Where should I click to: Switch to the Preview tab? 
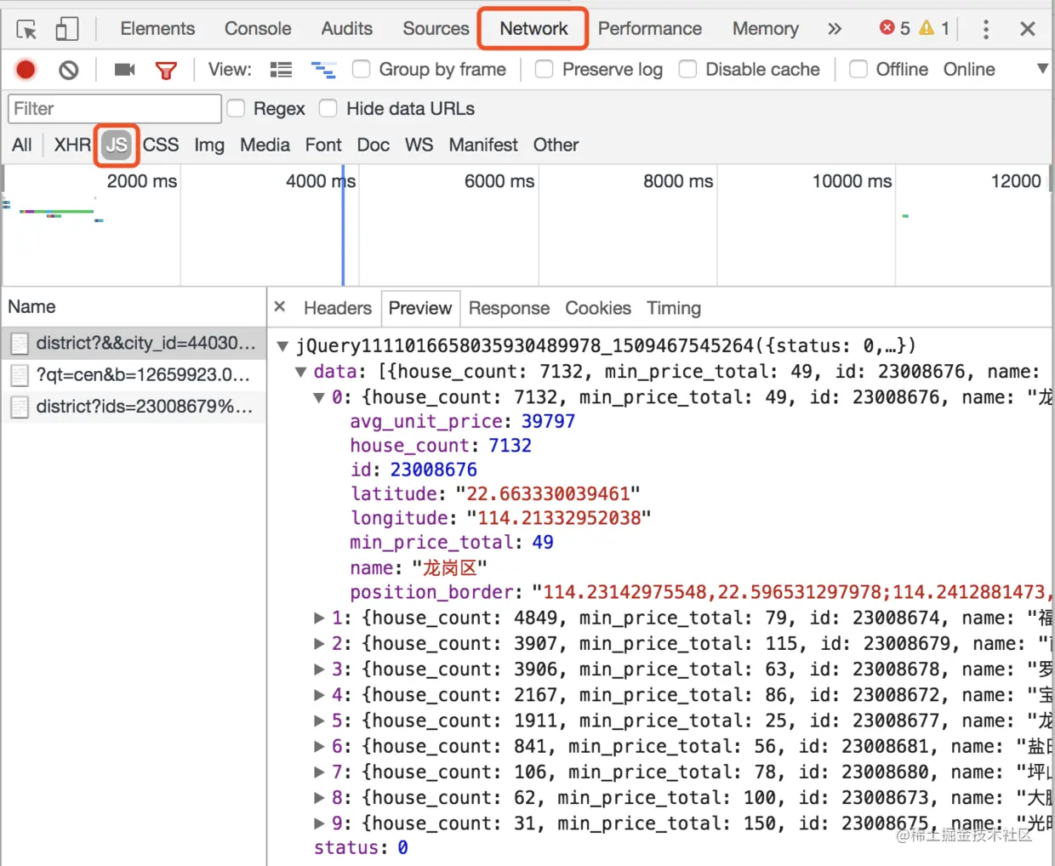[420, 308]
